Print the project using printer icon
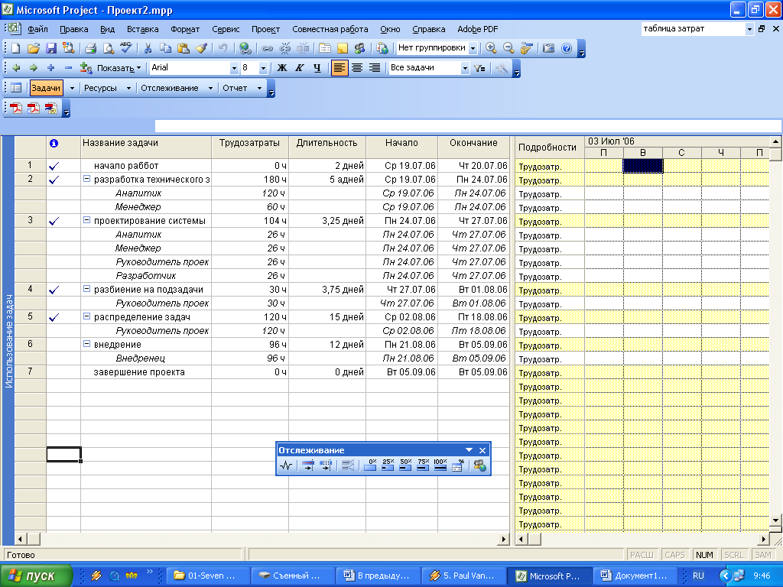The width and height of the screenshot is (783, 587). pyautogui.click(x=90, y=48)
